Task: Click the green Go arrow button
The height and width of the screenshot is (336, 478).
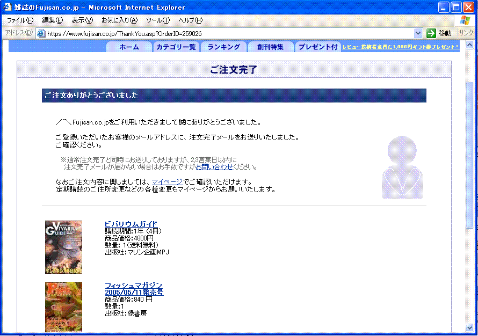Action: (x=431, y=33)
